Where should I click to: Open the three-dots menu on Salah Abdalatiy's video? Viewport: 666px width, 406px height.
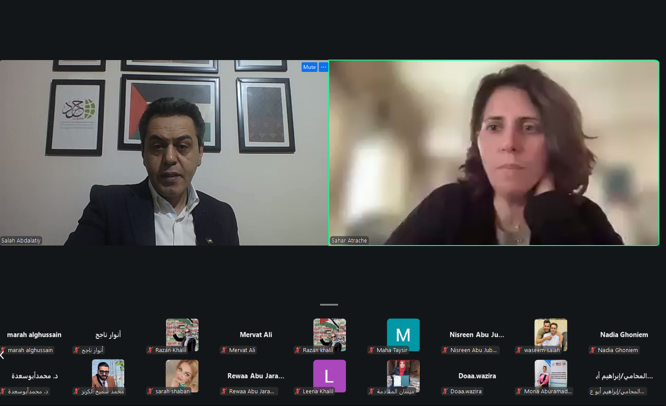324,67
